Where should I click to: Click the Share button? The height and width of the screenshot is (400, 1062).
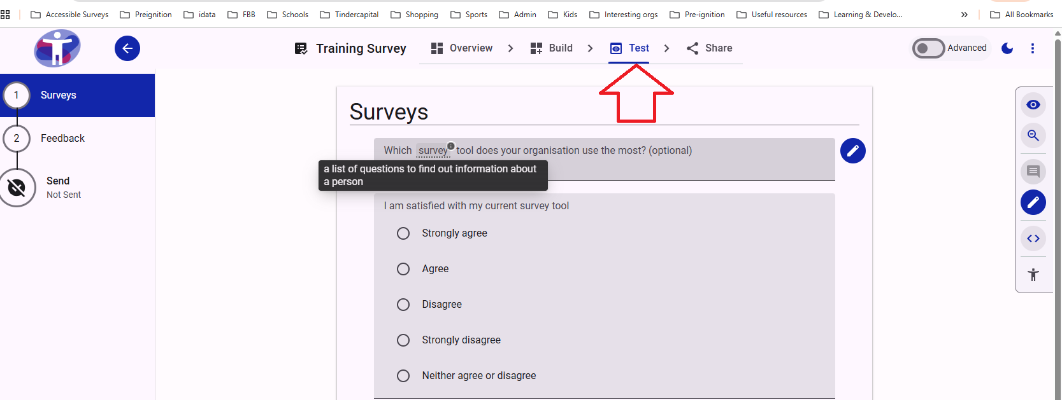tap(710, 48)
